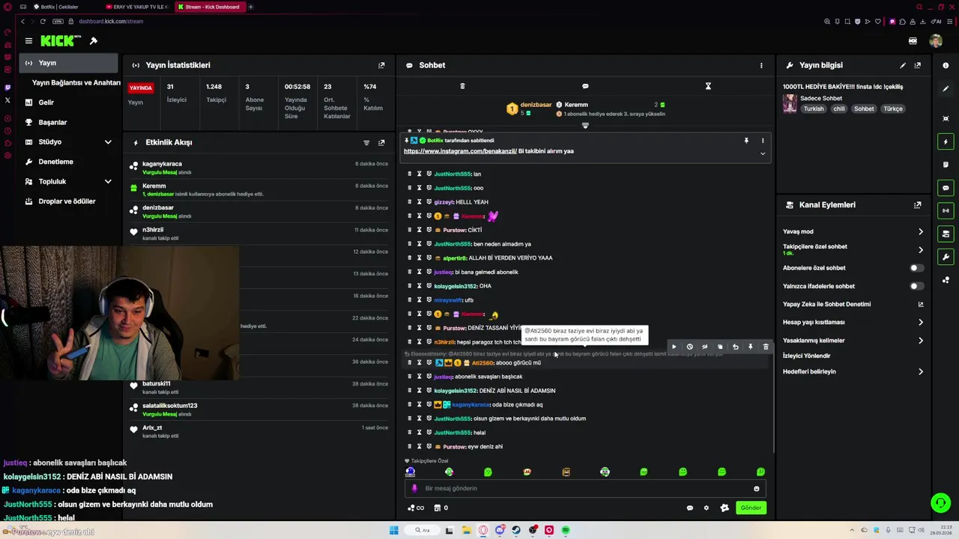This screenshot has width=959, height=539.
Task: Toggle chat bubble panel icon in right sidebar
Action: click(946, 188)
